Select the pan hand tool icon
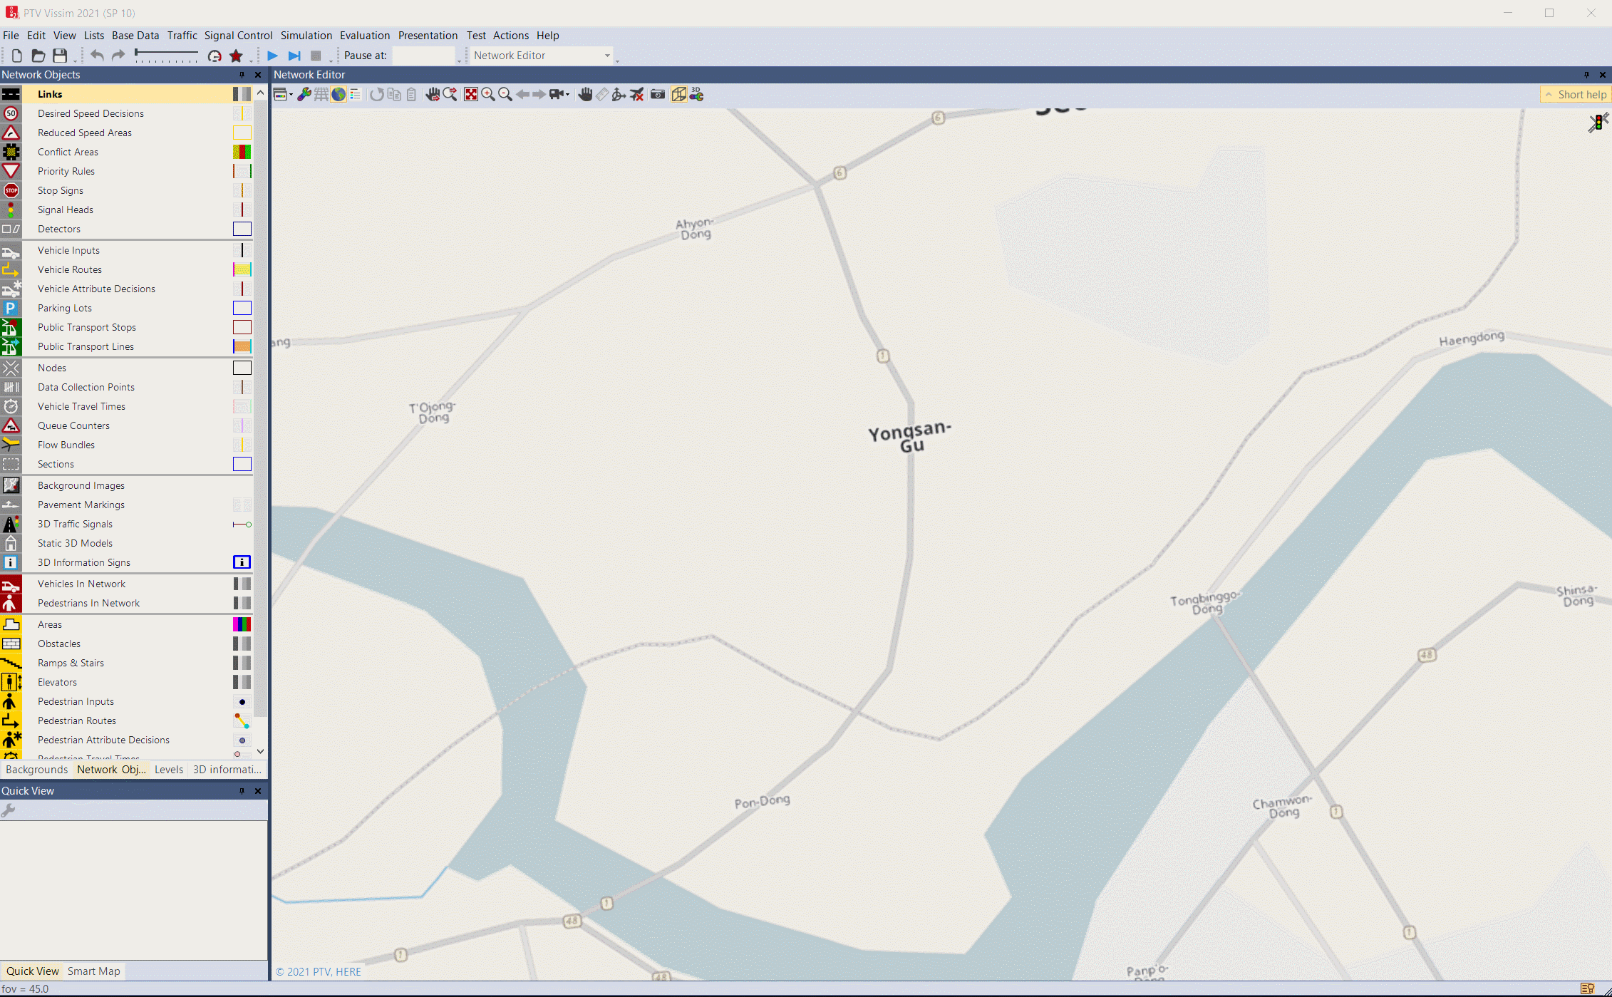Viewport: 1612px width, 997px height. click(585, 95)
